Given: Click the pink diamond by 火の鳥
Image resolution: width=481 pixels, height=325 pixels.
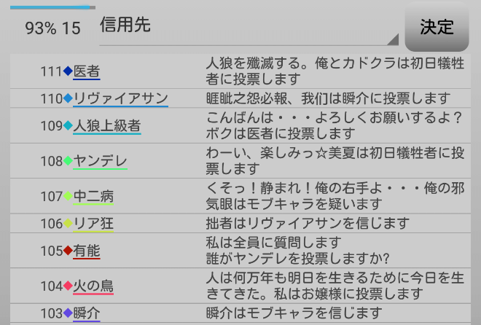Looking at the screenshot, I should tap(69, 286).
